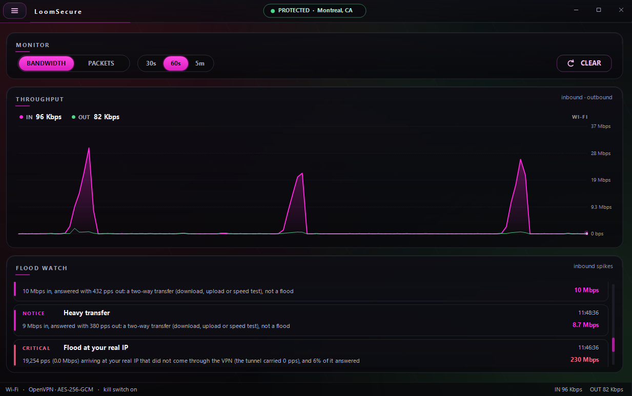The image size is (632, 396).
Task: Click the 9.3 Mbps axis label
Action: [x=601, y=207]
